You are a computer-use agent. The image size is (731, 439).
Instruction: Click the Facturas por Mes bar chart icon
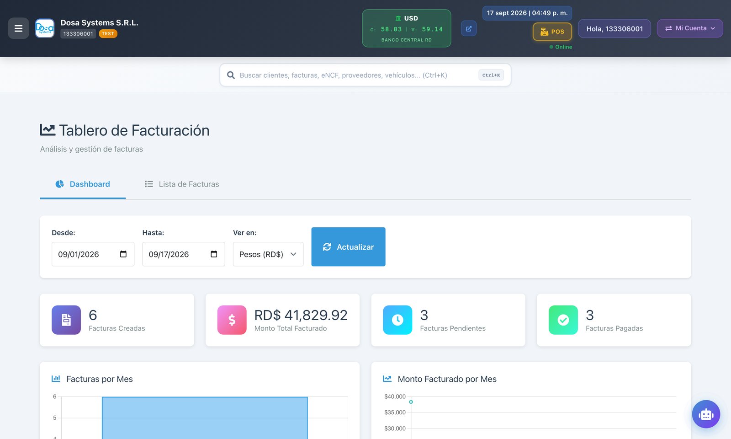point(56,379)
